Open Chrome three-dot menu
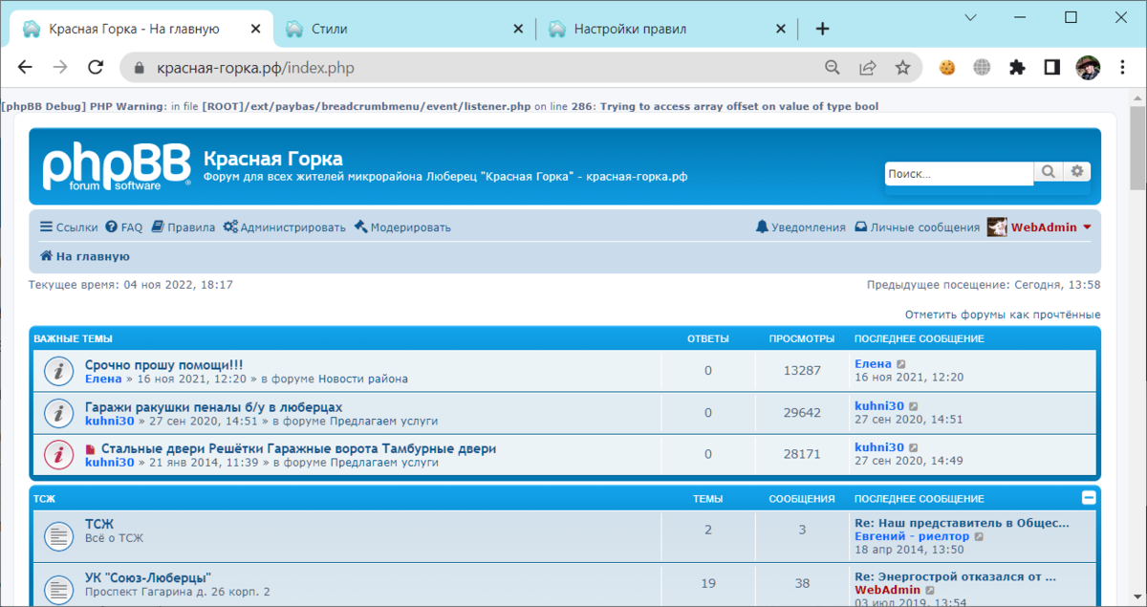Viewport: 1147px width, 607px height. coord(1122,67)
